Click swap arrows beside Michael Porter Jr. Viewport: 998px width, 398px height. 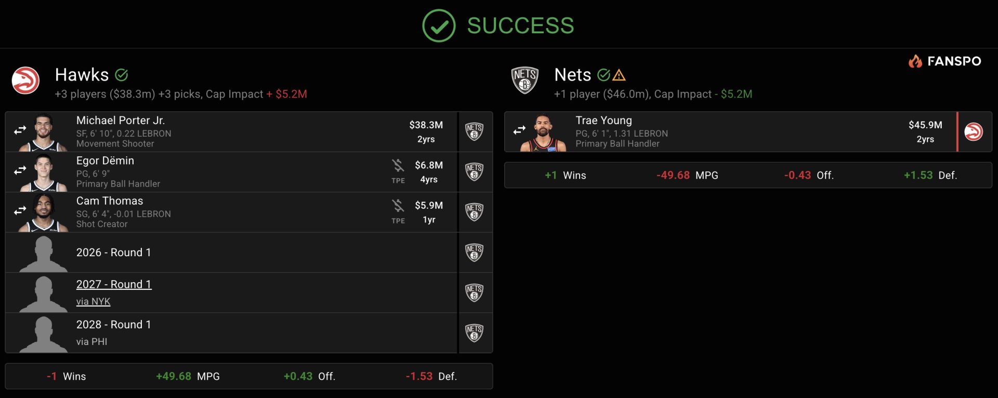pyautogui.click(x=20, y=130)
